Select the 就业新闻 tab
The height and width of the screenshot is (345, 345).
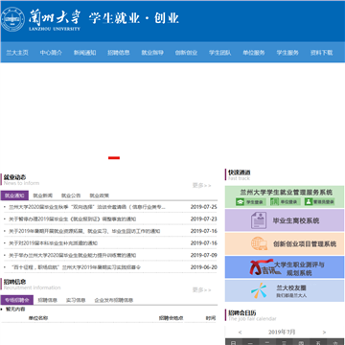(x=43, y=195)
